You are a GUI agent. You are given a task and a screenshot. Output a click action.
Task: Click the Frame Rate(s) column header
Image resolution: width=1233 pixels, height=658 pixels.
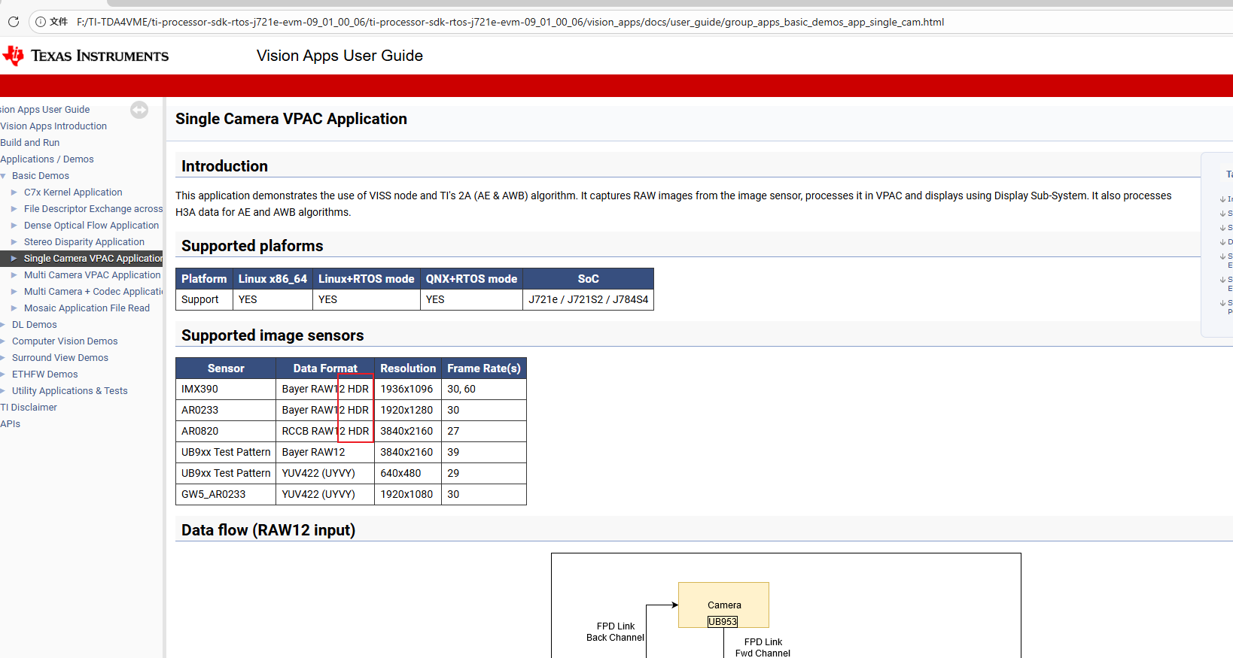tap(484, 368)
